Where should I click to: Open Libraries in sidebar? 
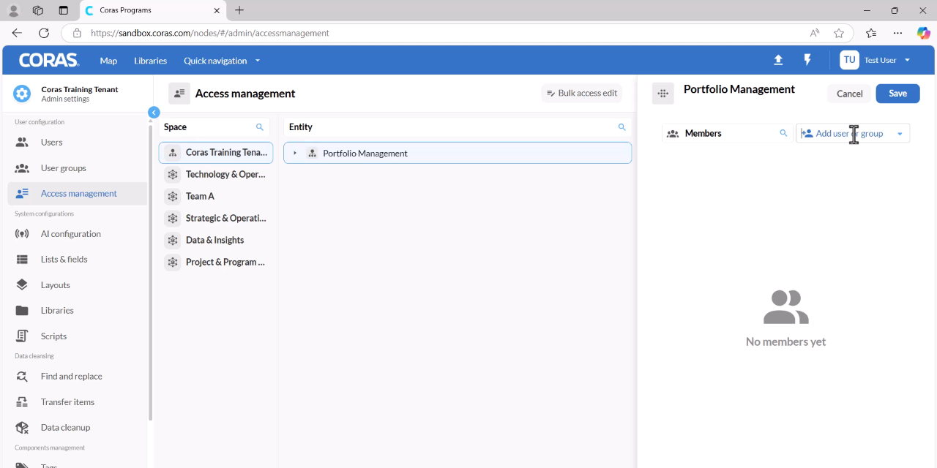(x=78, y=311)
